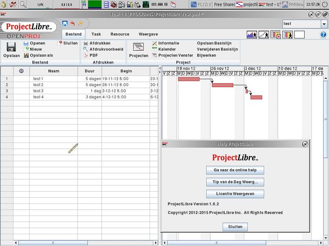Click the undo arrow in quick toolbar
The image size is (329, 246).
(72, 24)
